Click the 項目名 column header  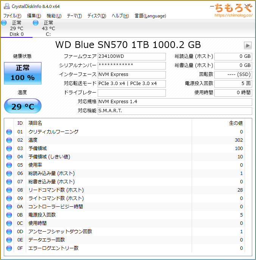click(109, 123)
